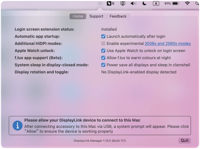Open the menu bar app showing badge 6
Image resolution: width=200 pixels, height=149 pixels.
point(110,3)
